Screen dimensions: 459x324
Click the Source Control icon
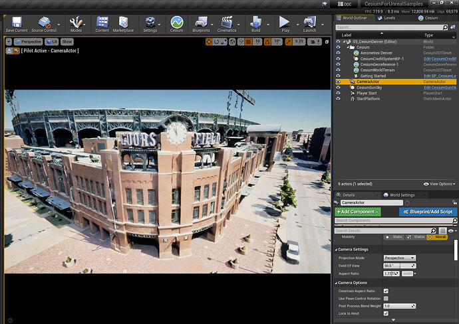click(x=43, y=22)
